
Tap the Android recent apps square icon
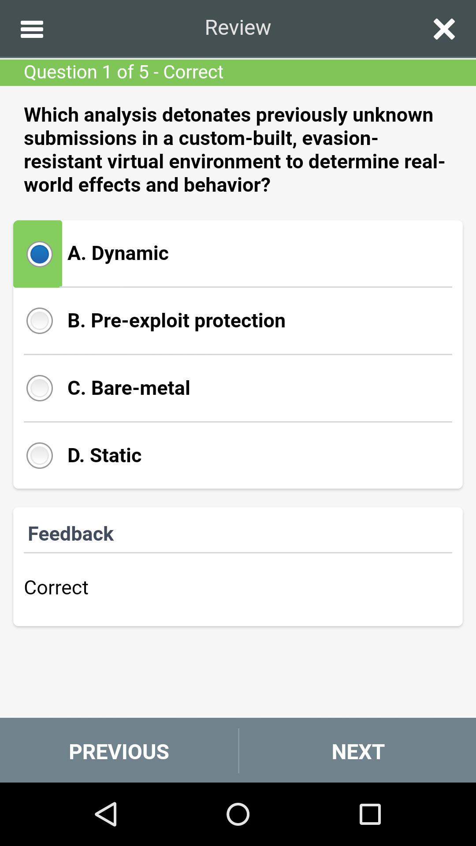point(370,814)
